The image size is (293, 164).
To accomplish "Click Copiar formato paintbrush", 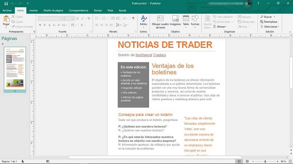I will pyautogui.click(x=22, y=27).
